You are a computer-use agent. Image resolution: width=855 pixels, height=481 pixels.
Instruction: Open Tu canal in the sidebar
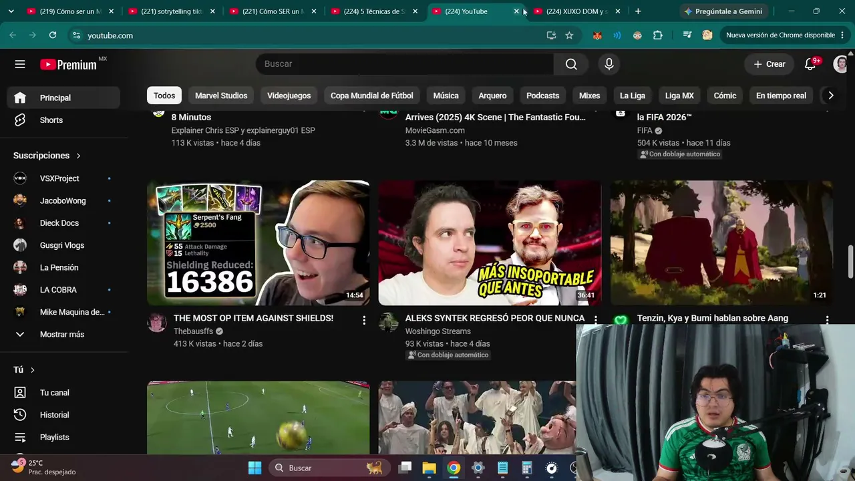[64, 393]
